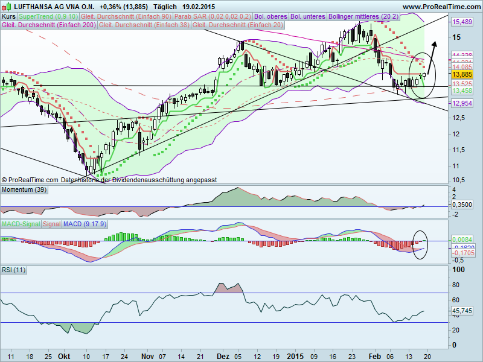Click the 12,954 lower Bollinger price tag
The image size is (483, 362).
462,103
